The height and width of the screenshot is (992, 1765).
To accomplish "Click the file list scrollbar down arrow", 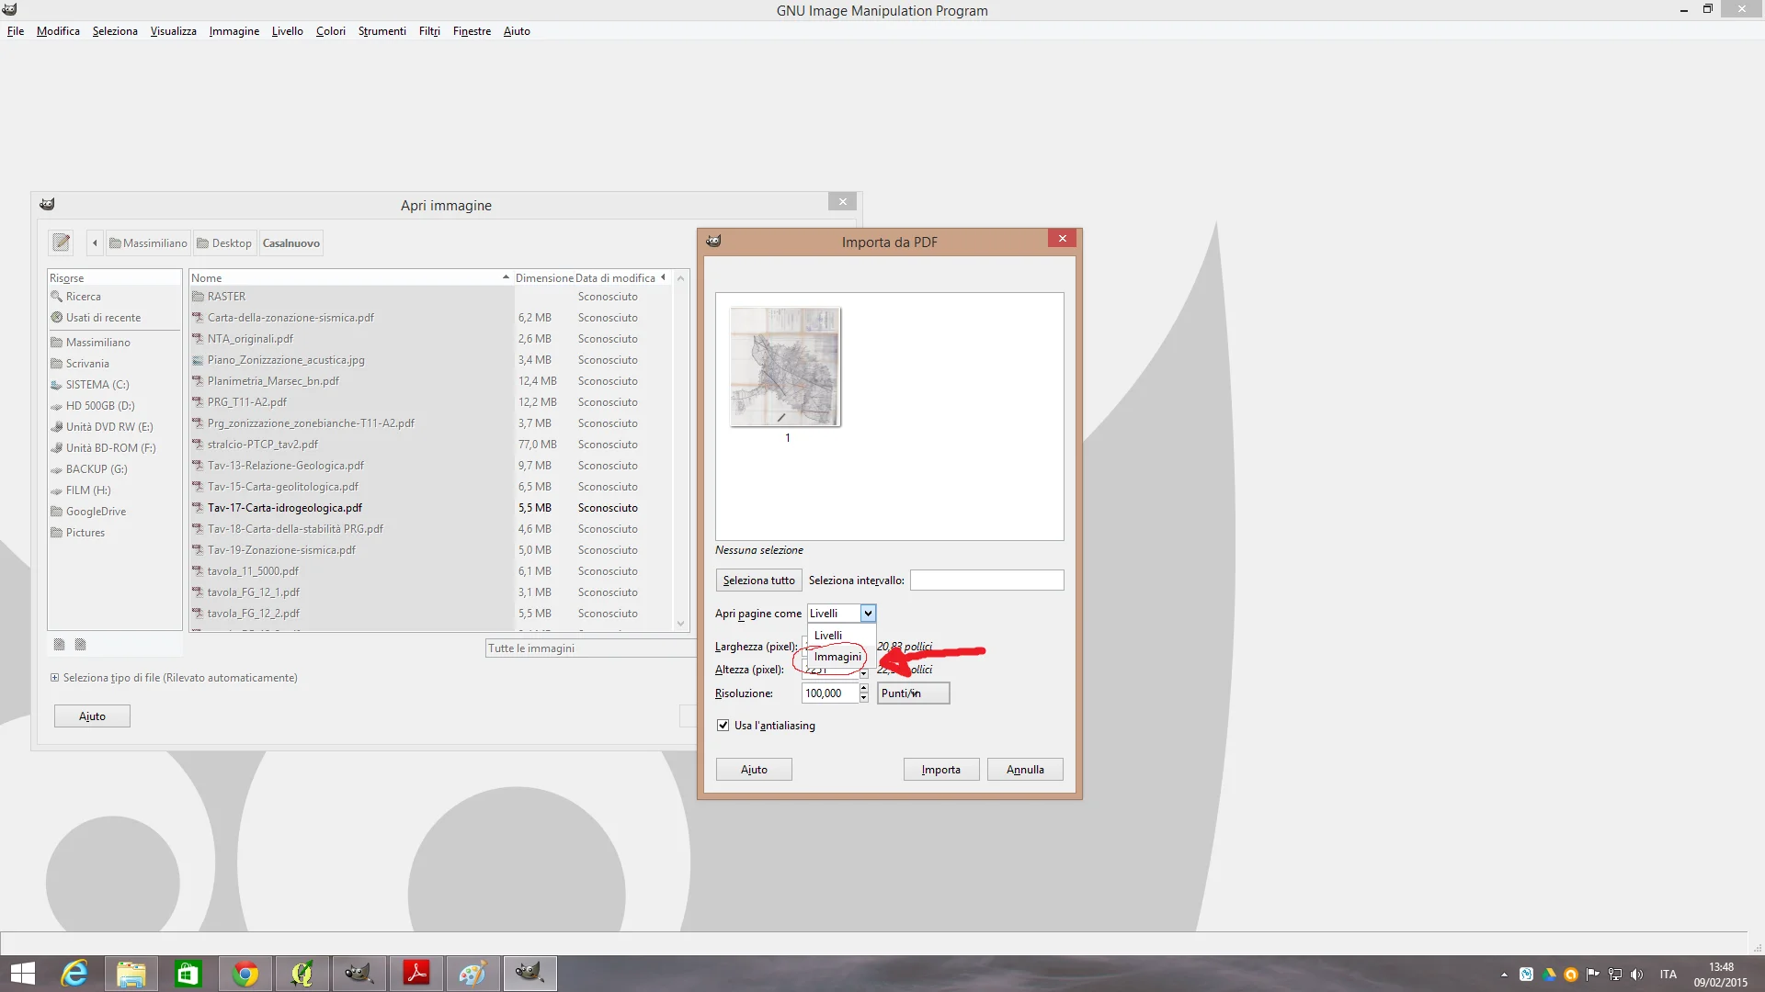I will (680, 624).
